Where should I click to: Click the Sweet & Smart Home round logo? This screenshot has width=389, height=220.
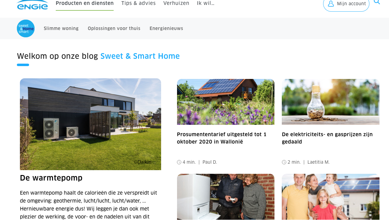click(x=26, y=28)
